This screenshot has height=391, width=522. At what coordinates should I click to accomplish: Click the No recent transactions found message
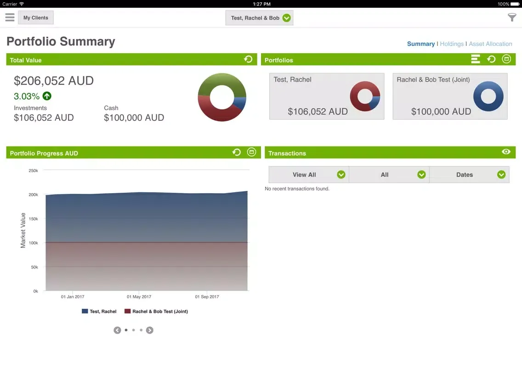[x=297, y=189]
